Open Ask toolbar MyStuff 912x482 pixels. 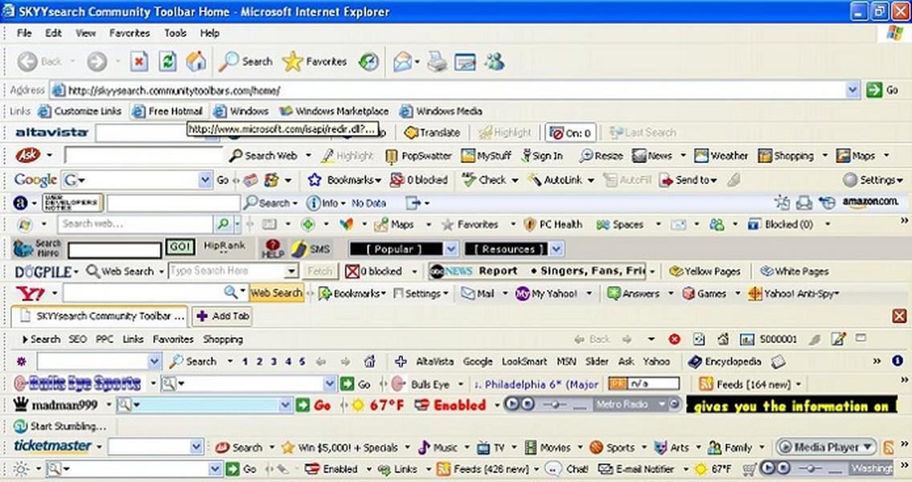487,156
